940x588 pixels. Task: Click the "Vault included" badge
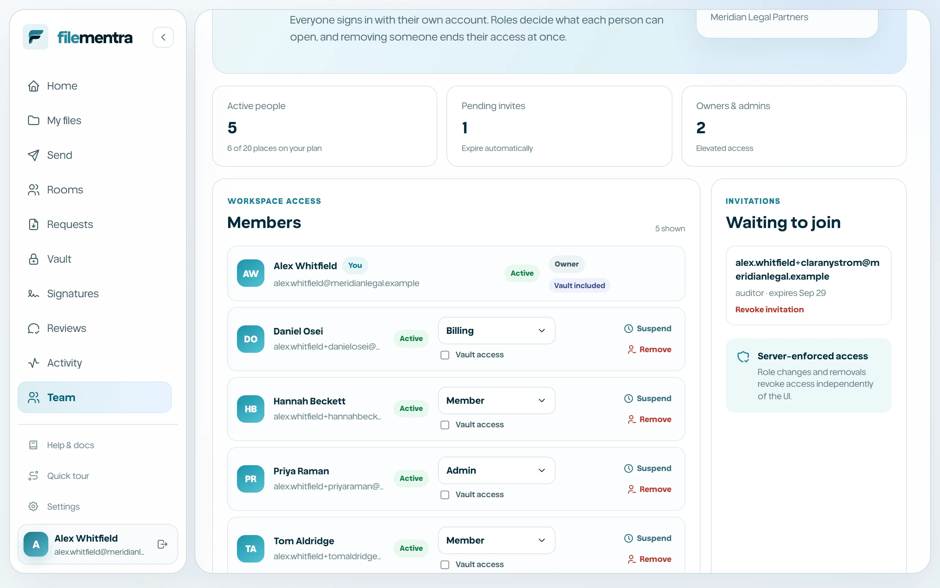pos(579,286)
